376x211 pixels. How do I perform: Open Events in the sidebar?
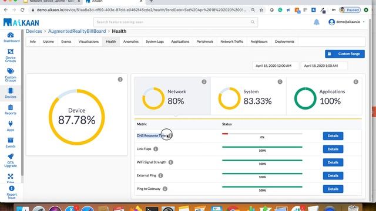click(x=11, y=142)
